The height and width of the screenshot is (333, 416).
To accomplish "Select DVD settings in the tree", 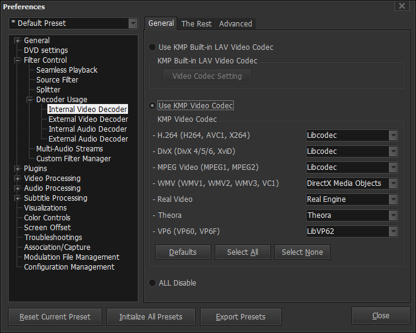I will click(x=46, y=50).
